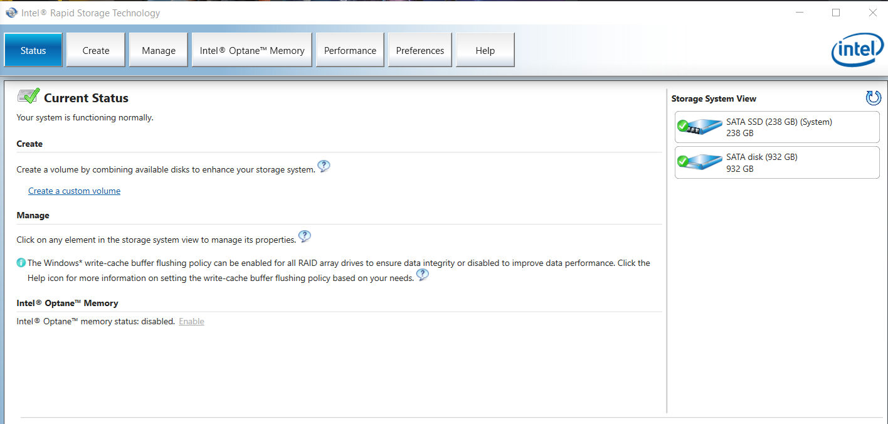Close the Rapid Storage Technology window

pos(872,13)
